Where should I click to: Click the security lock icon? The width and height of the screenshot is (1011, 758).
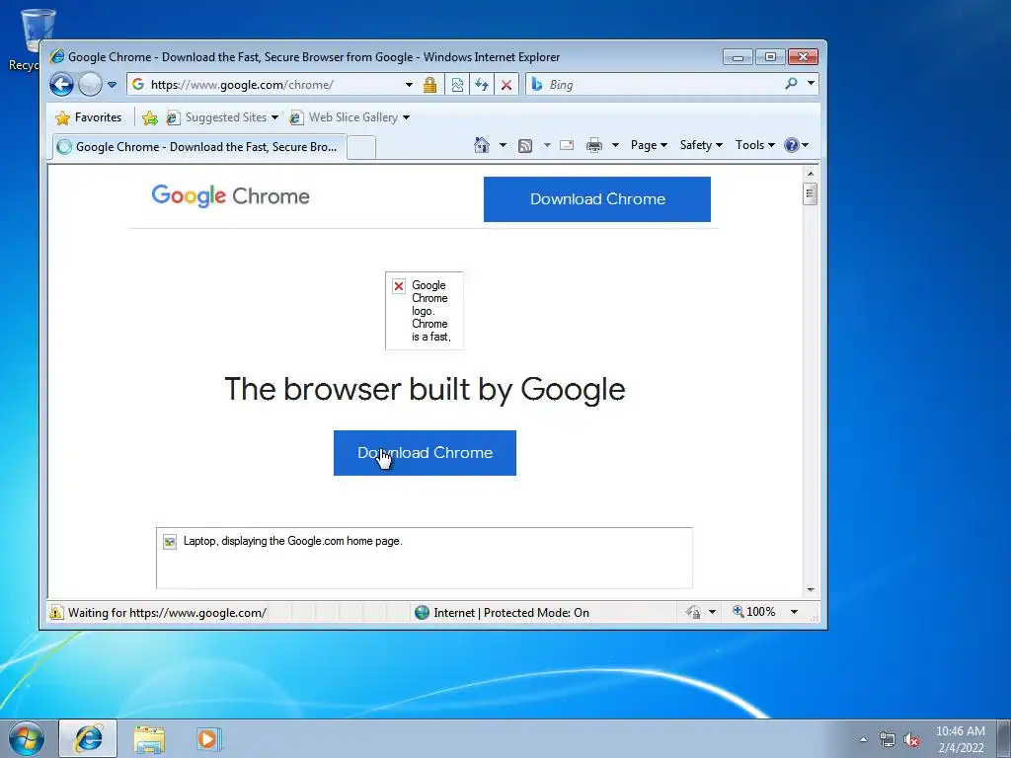pos(430,85)
